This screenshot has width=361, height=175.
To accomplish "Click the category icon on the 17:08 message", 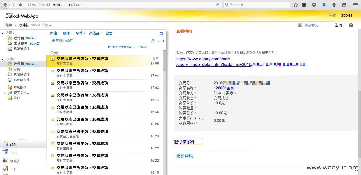I will pos(154,59).
